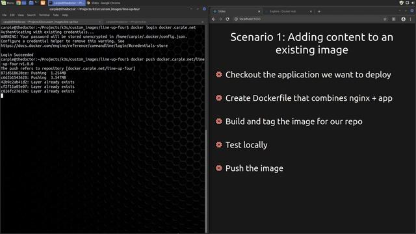Close the second terminal tab
Screen dimensions: 416x234
[x=202, y=21]
